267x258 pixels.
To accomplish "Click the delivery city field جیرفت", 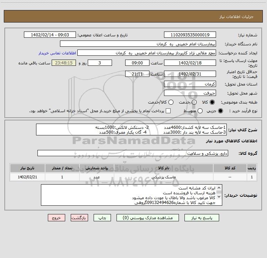I will click(x=190, y=93).
